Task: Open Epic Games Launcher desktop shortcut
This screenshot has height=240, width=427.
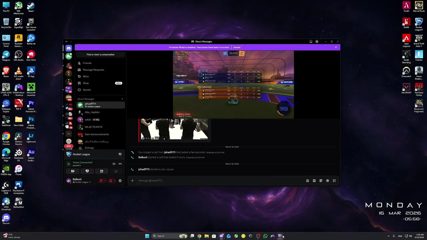Action: coord(31,24)
